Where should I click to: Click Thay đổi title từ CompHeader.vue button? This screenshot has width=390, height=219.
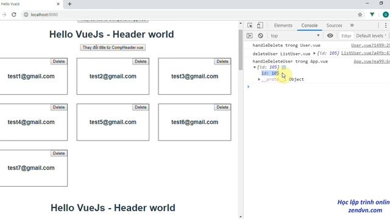113,47
